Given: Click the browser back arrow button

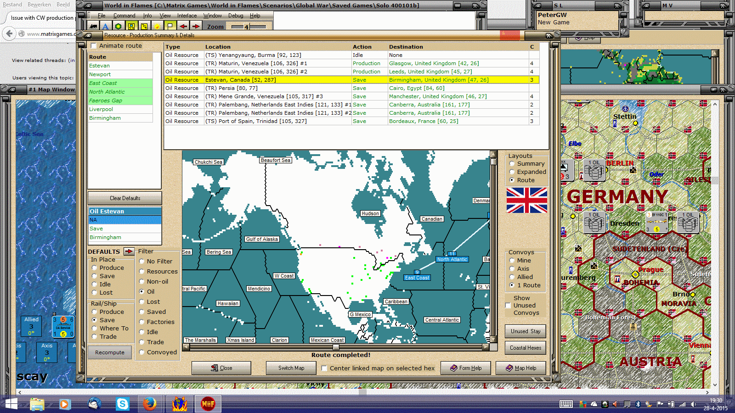Looking at the screenshot, I should 9,33.
